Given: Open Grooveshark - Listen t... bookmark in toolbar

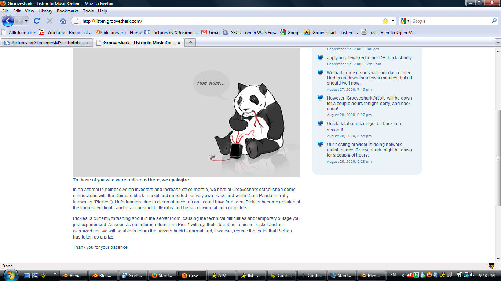Looking at the screenshot, I should click(x=331, y=32).
